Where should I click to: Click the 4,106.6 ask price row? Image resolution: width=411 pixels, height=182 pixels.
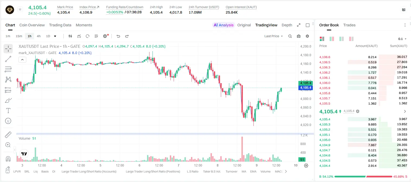(x=363, y=57)
